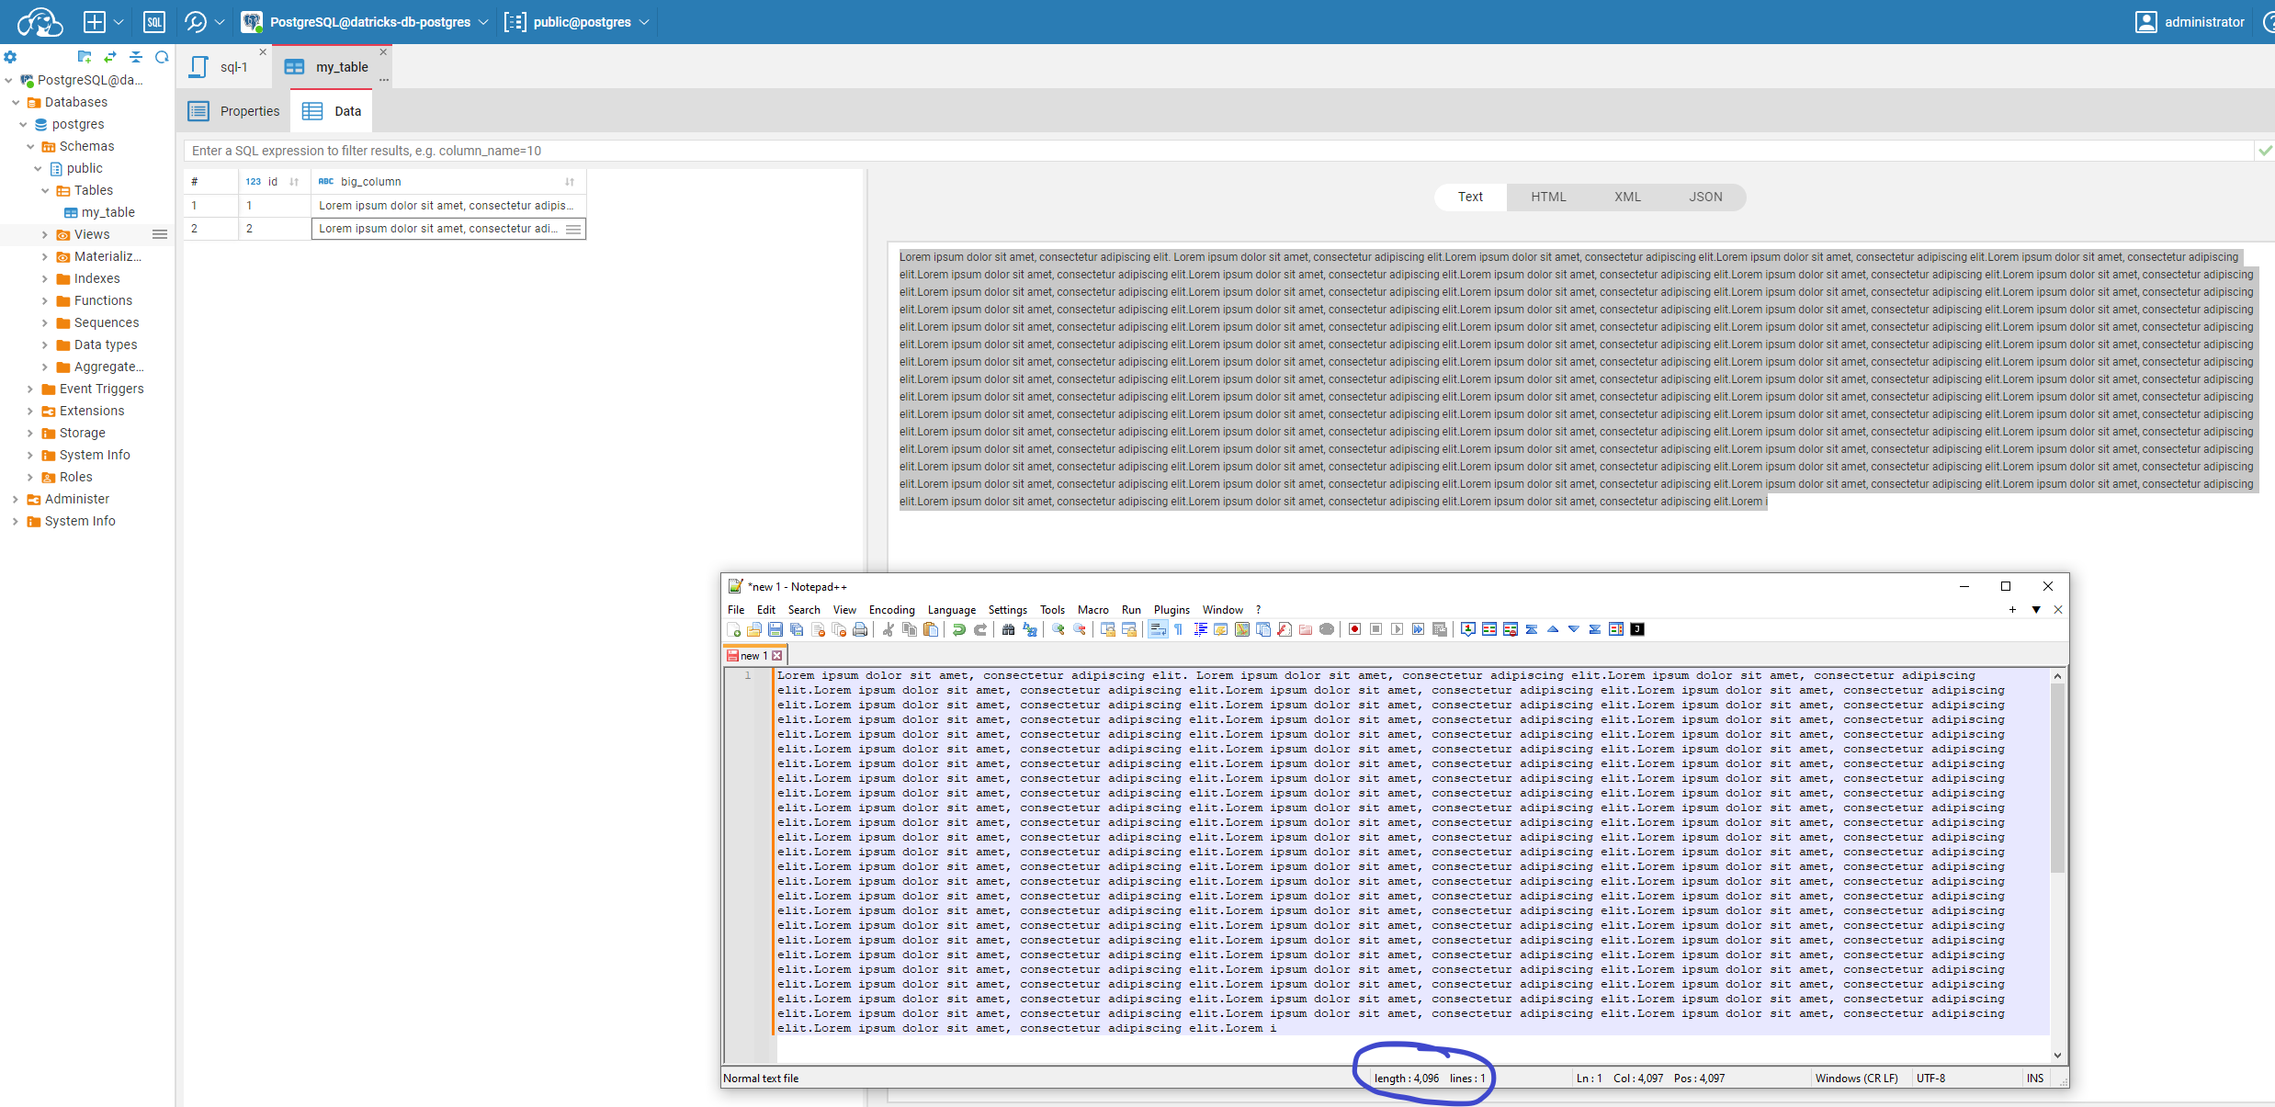Image resolution: width=2275 pixels, height=1107 pixels.
Task: Switch value viewer to HTML mode
Action: [1548, 197]
